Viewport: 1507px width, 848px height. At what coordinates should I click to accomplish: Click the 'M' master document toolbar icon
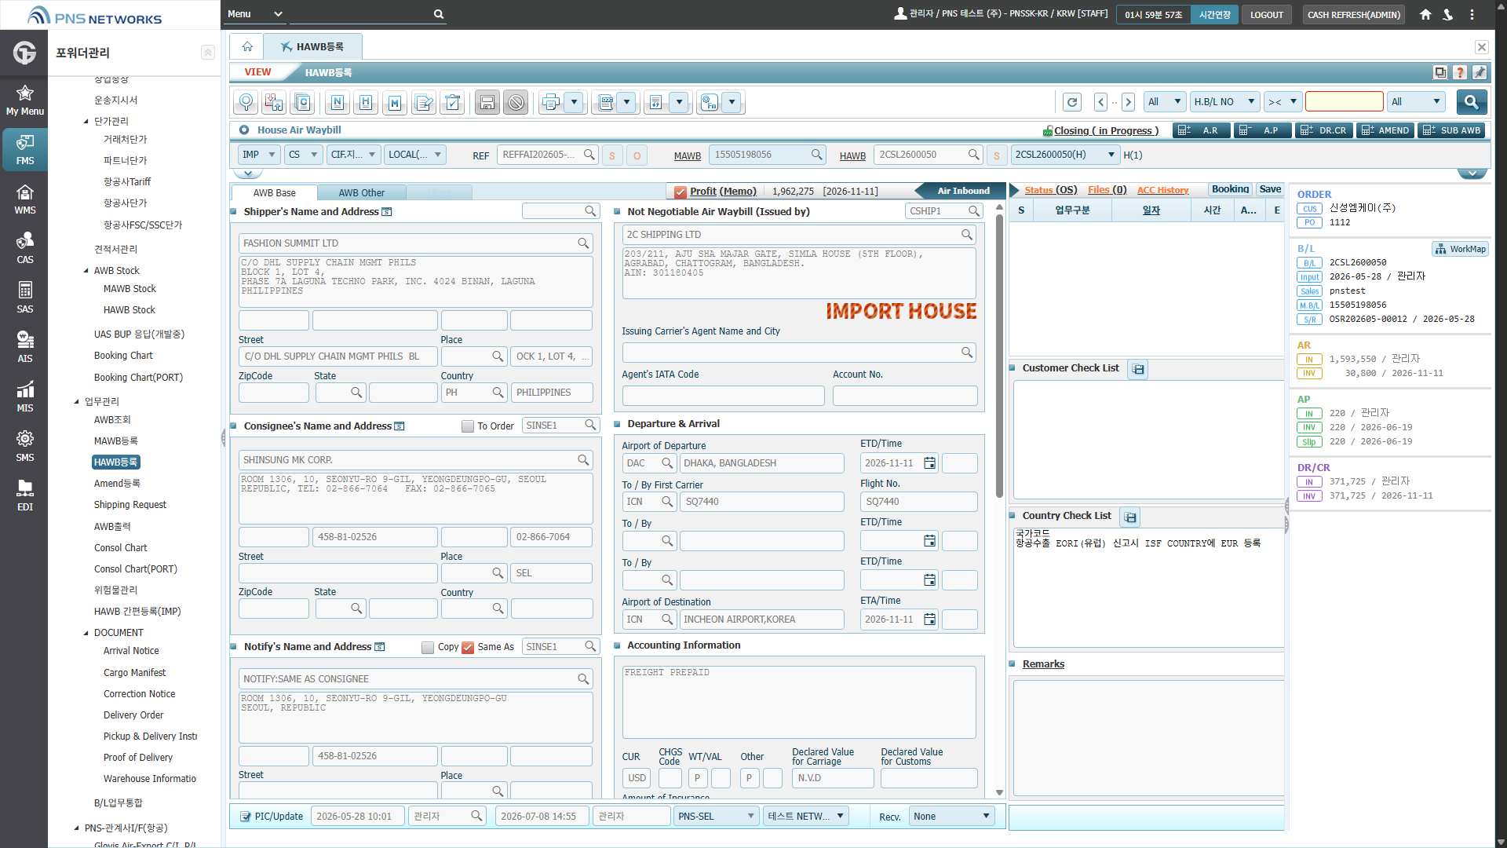pyautogui.click(x=395, y=102)
